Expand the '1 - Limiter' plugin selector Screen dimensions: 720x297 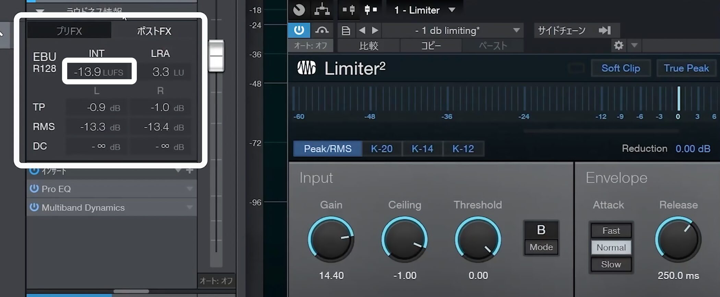[452, 10]
